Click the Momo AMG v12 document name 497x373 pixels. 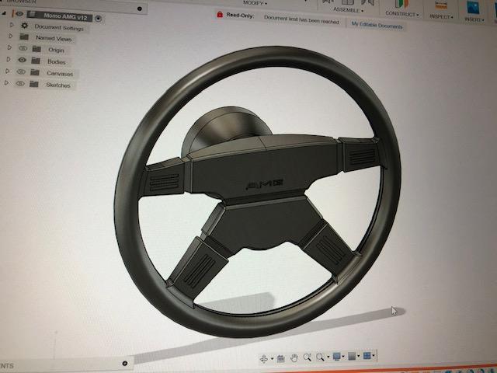65,16
